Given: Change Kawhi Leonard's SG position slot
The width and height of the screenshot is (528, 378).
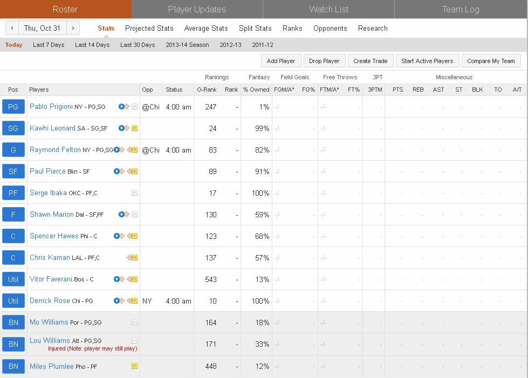Looking at the screenshot, I should (13, 128).
